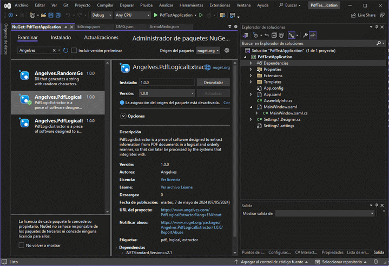Collapse all in Solution Explorer

[x=274, y=36]
